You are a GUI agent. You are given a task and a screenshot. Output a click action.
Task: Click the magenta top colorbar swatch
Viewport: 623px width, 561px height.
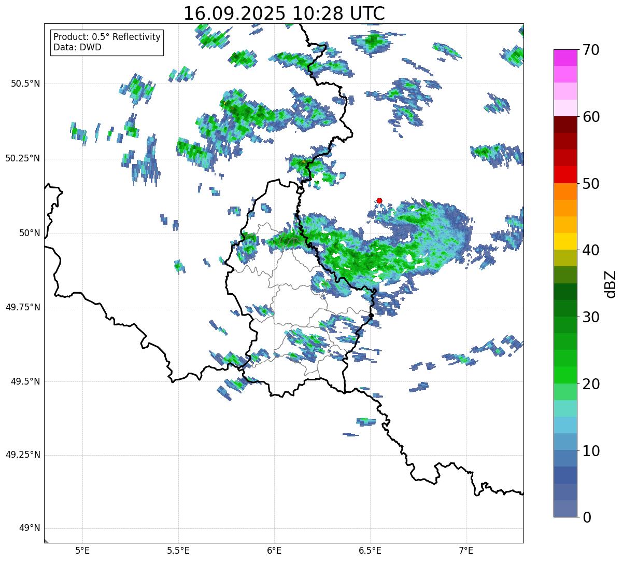click(x=565, y=58)
